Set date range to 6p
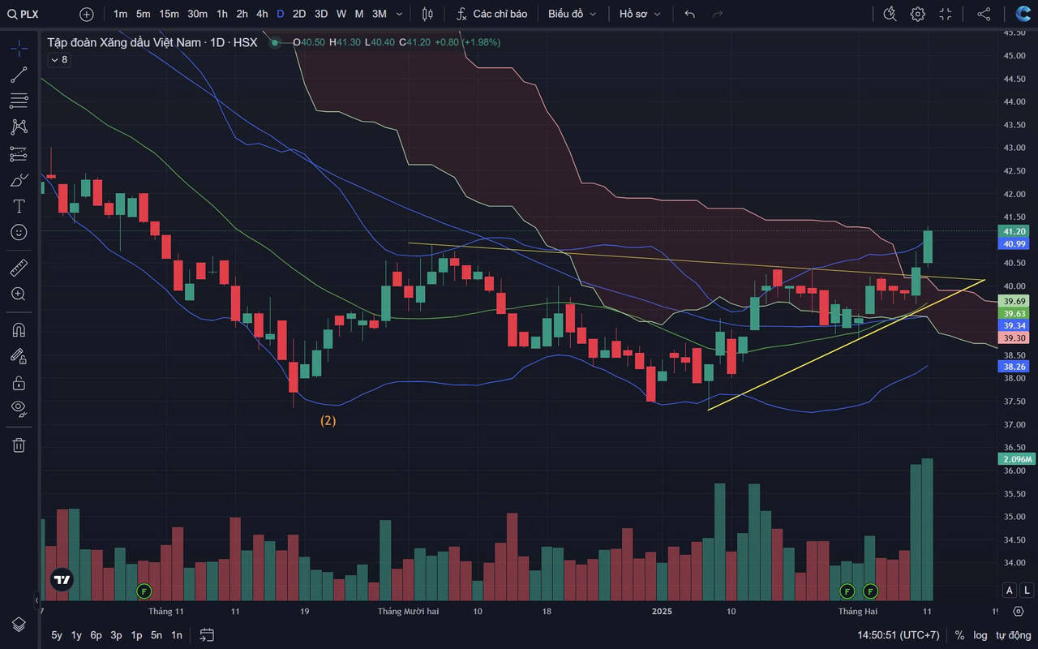This screenshot has height=649, width=1038. [96, 635]
